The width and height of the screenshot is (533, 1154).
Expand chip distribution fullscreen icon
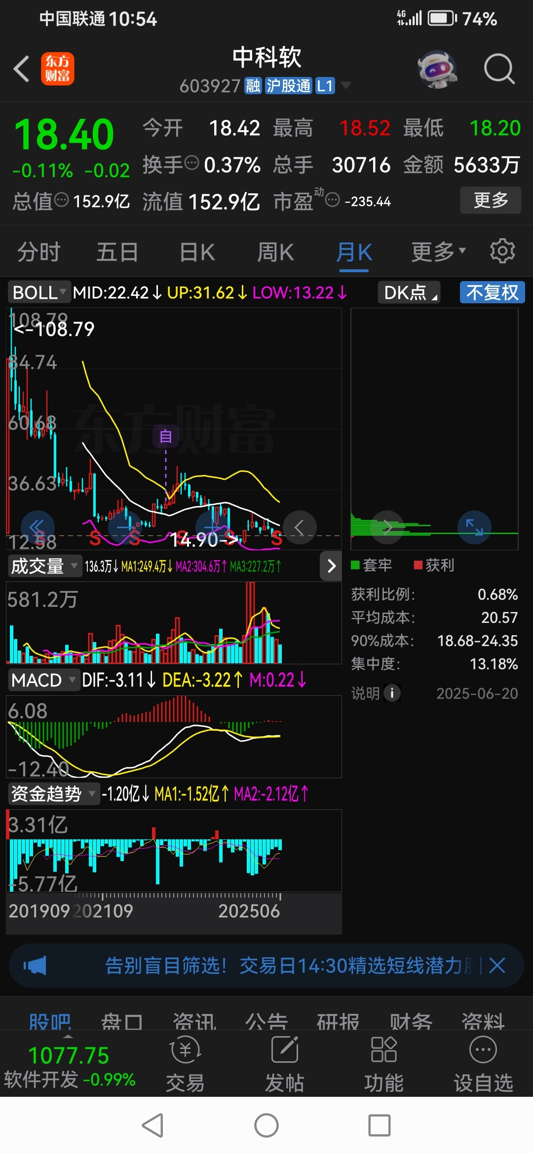coord(474,527)
